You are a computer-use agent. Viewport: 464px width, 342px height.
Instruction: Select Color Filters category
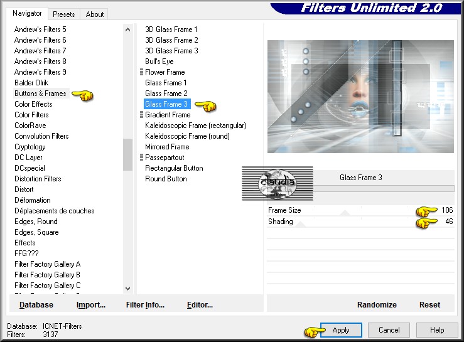click(31, 114)
